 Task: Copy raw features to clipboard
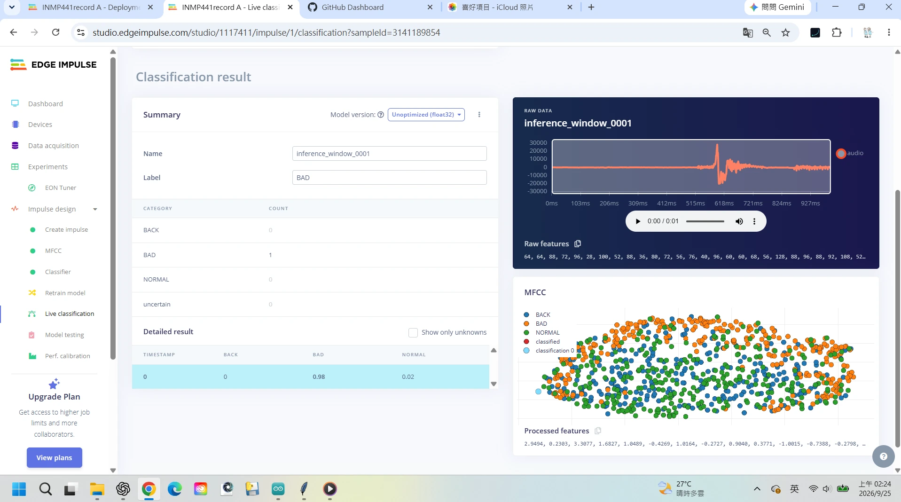click(x=578, y=243)
